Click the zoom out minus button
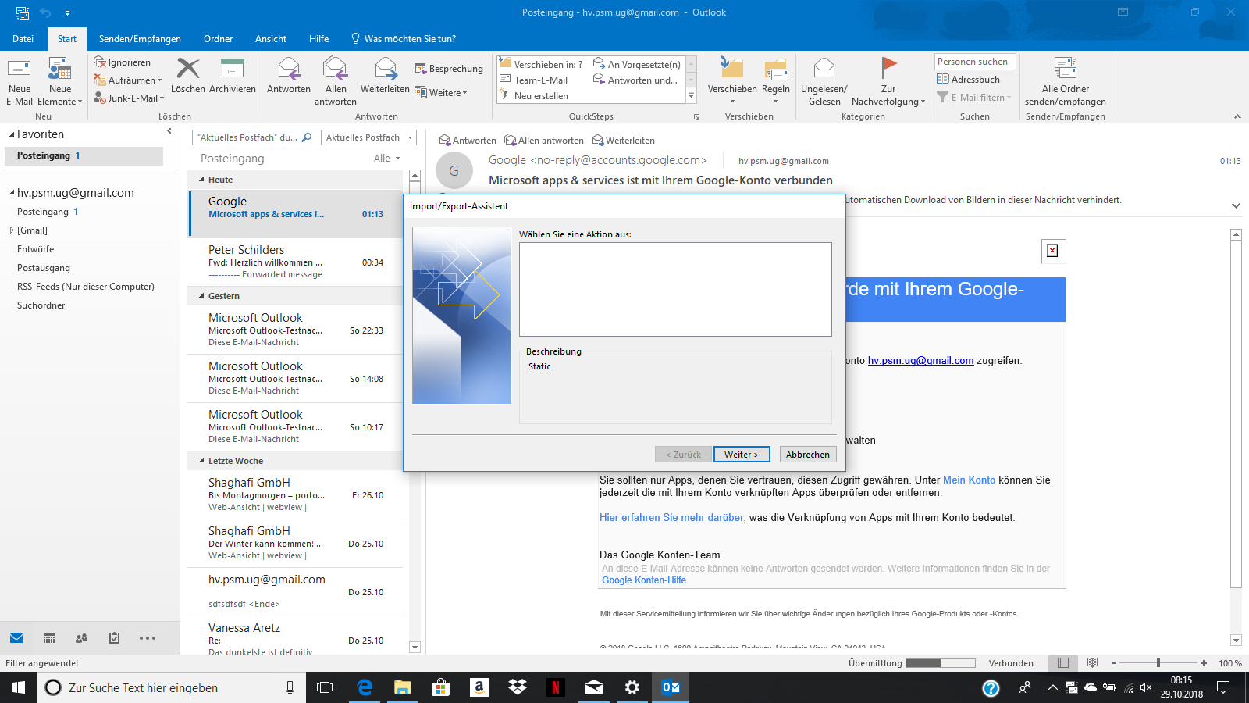This screenshot has width=1249, height=703. tap(1114, 663)
